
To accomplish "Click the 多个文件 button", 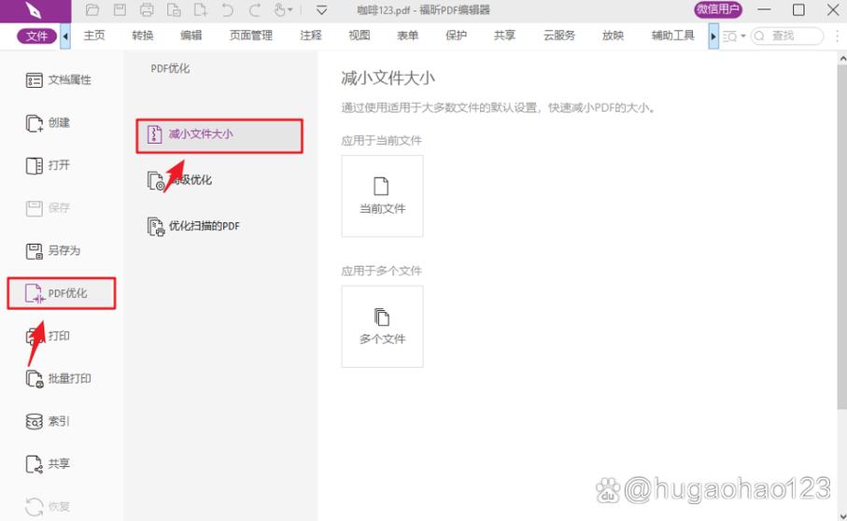I will point(382,327).
